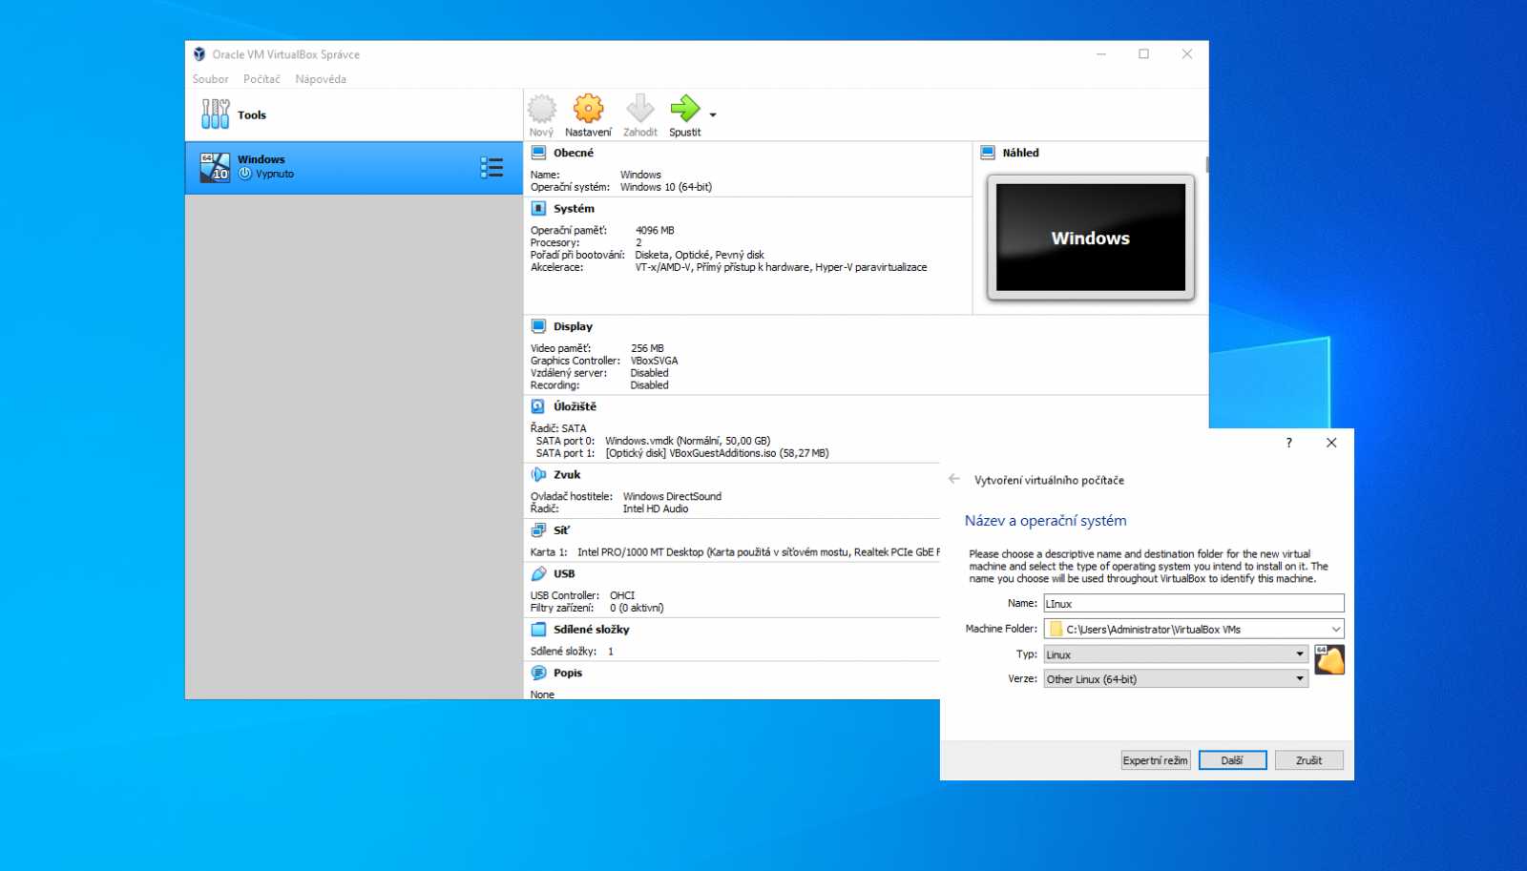Select the Tools icon in sidebar
The height and width of the screenshot is (871, 1527).
(x=215, y=114)
